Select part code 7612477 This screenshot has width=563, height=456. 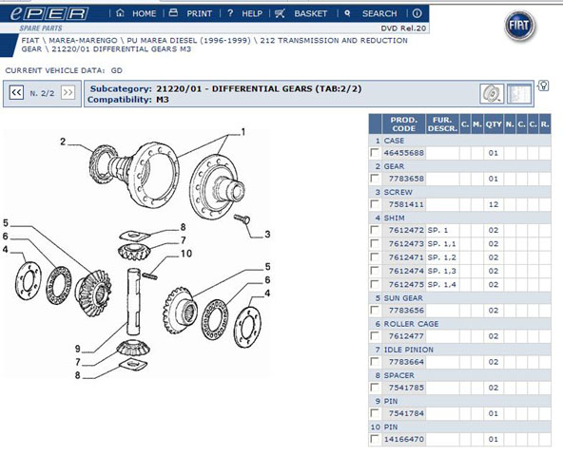(406, 336)
